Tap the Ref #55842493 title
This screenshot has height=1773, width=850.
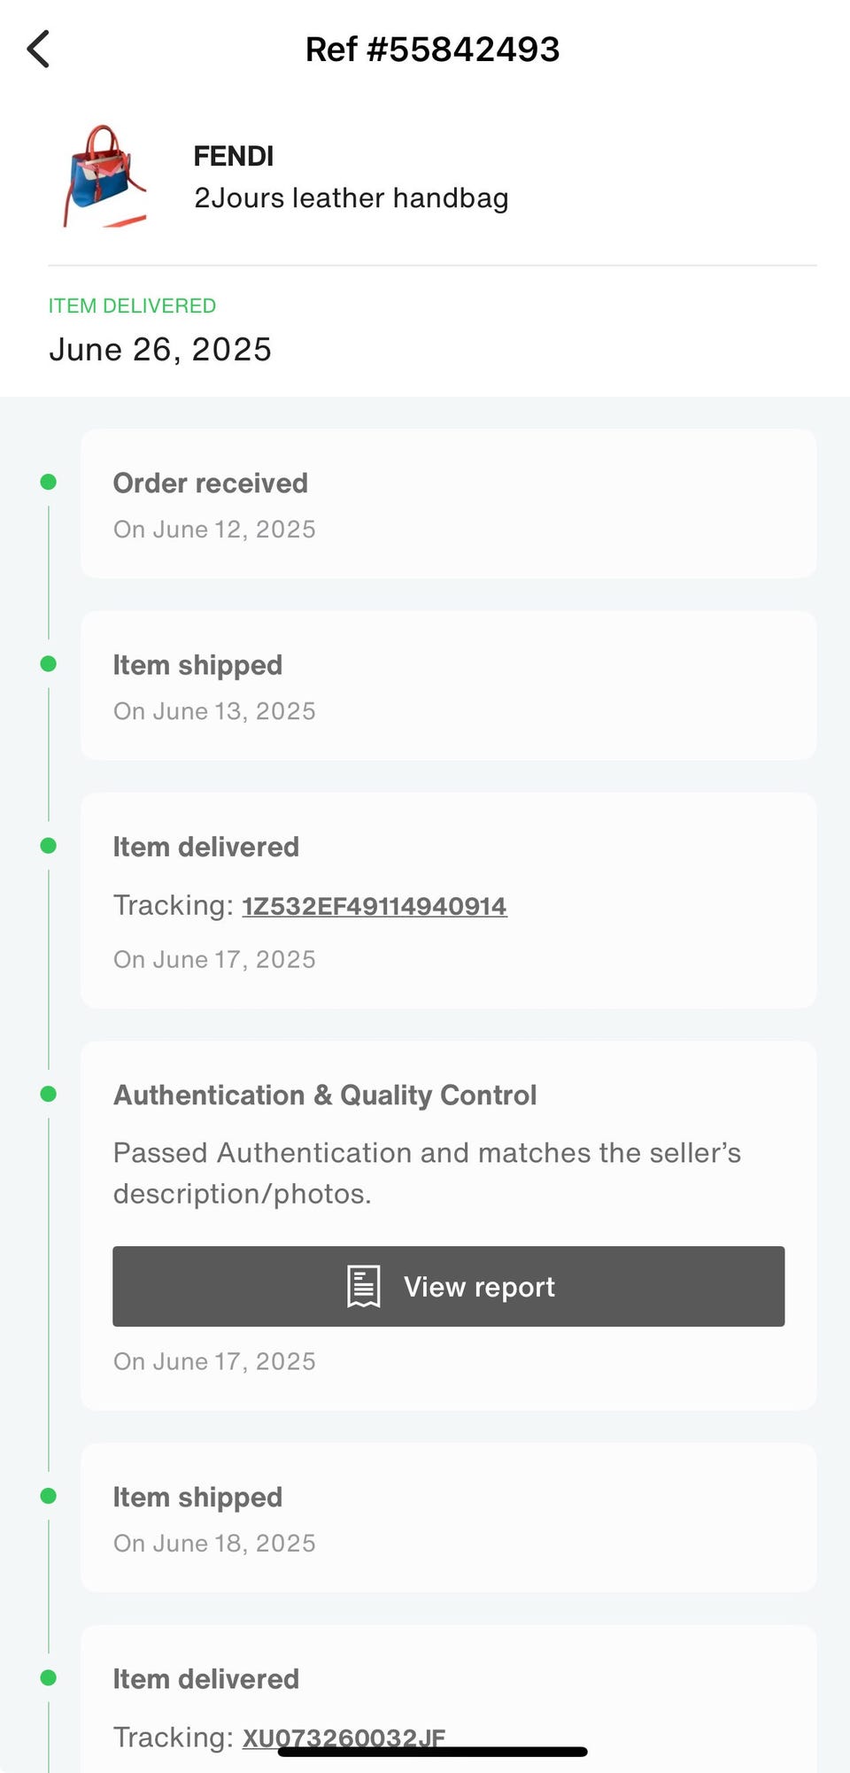click(432, 50)
